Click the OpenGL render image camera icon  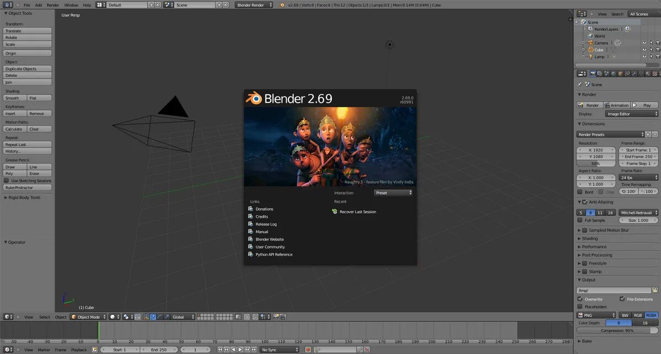pos(276,317)
